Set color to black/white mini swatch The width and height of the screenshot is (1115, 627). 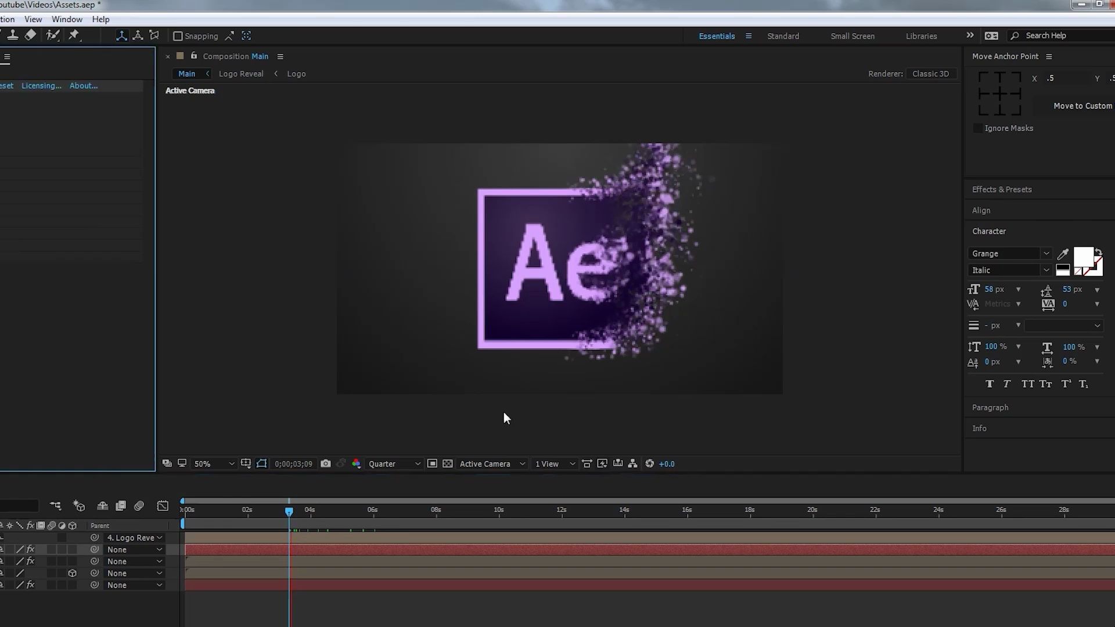point(1063,270)
